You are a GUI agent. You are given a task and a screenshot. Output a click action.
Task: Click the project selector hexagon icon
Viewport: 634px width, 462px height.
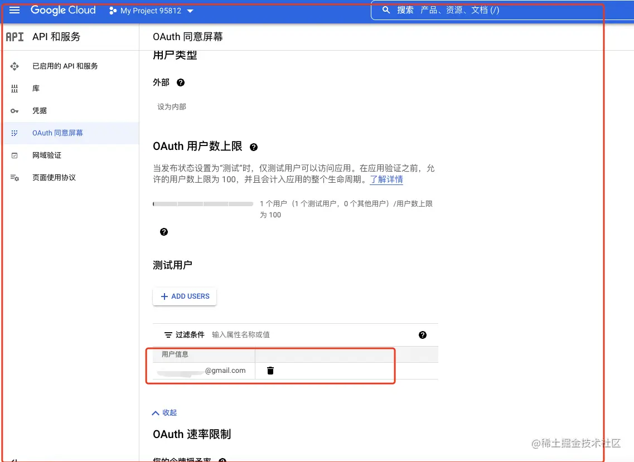[x=113, y=11]
